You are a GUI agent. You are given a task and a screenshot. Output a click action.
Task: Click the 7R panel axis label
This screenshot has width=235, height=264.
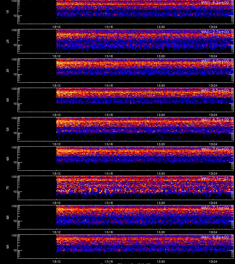click(x=8, y=188)
